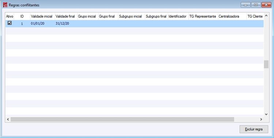Click the Centralizadora column header

click(232, 16)
